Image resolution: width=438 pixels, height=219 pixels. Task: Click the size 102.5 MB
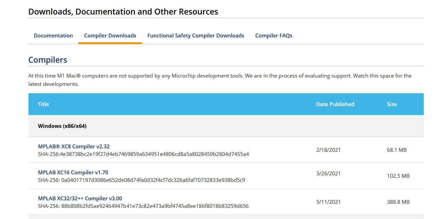[398, 176]
